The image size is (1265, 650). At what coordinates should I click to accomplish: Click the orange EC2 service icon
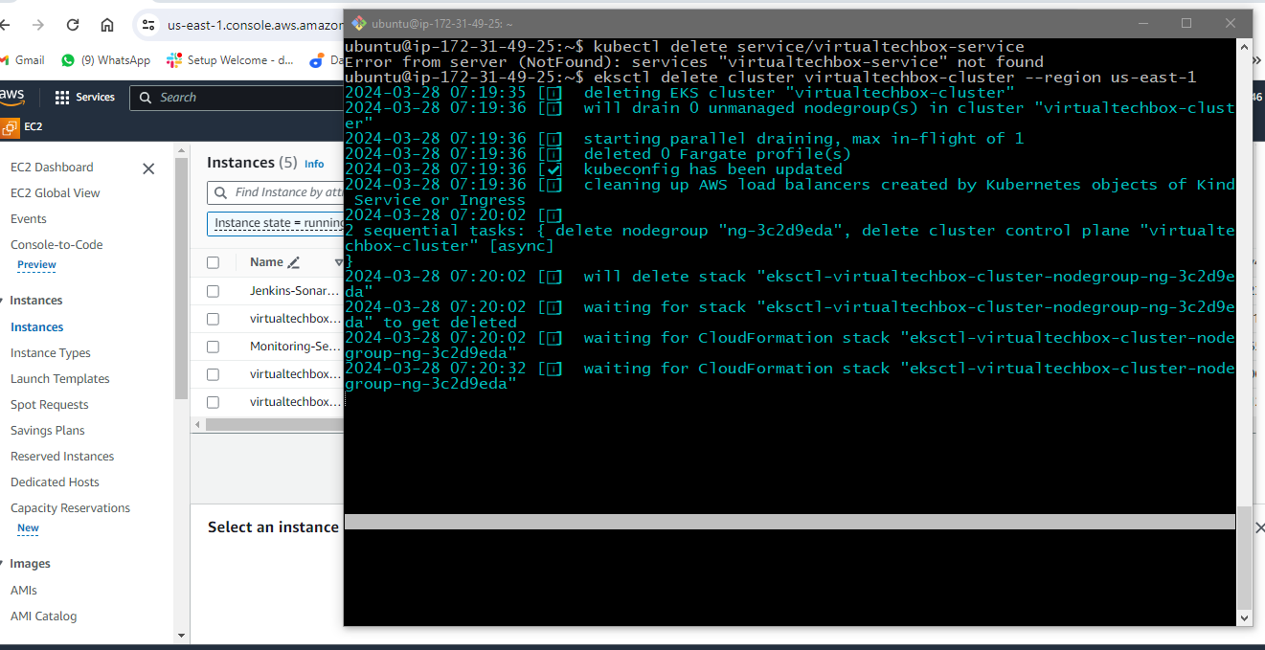click(10, 126)
